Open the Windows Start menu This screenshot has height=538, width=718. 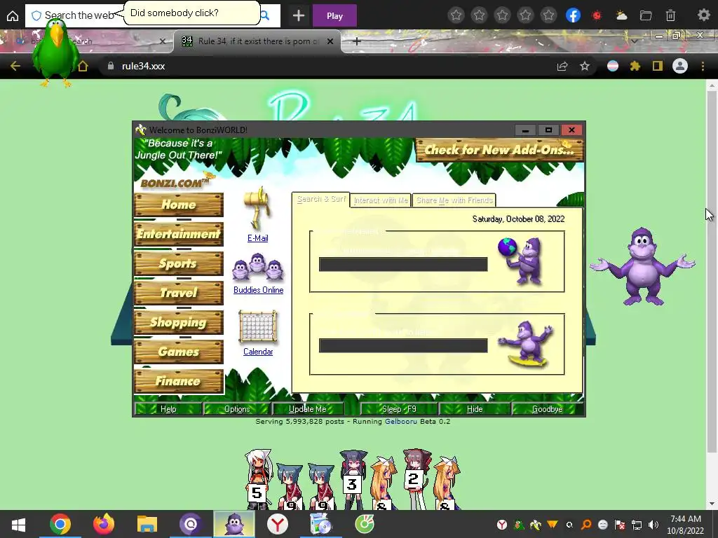18,524
